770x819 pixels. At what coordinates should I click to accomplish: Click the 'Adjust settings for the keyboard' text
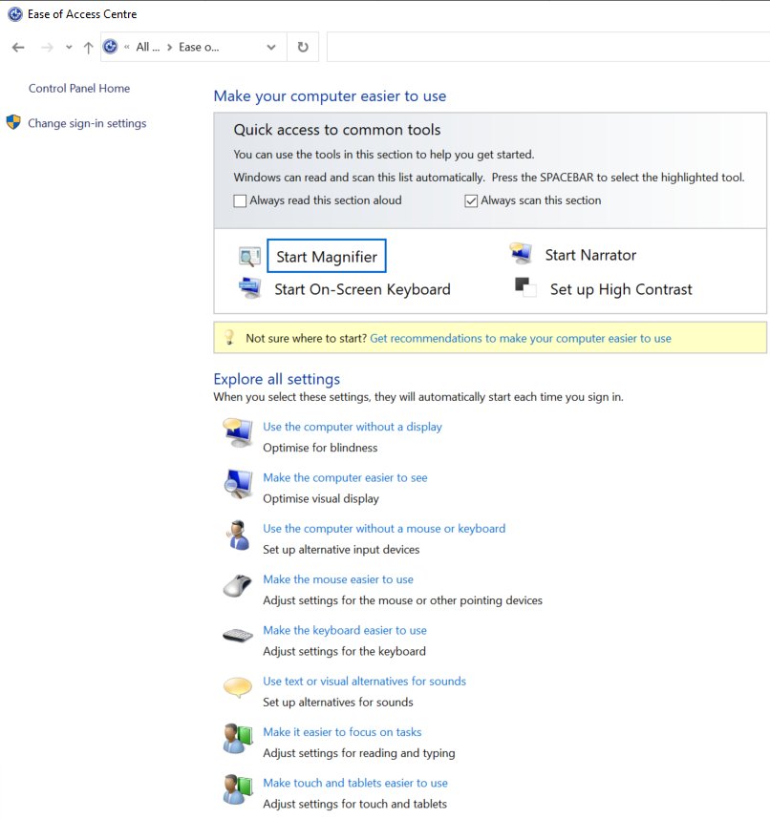click(x=345, y=651)
